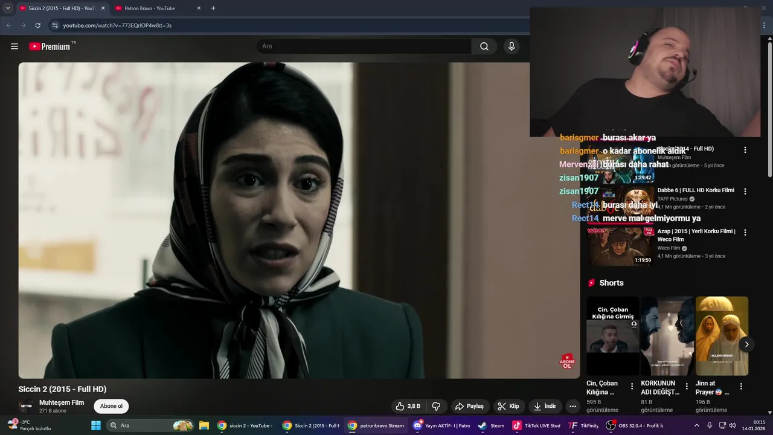Show hidden system tray icons chevron

click(x=697, y=425)
